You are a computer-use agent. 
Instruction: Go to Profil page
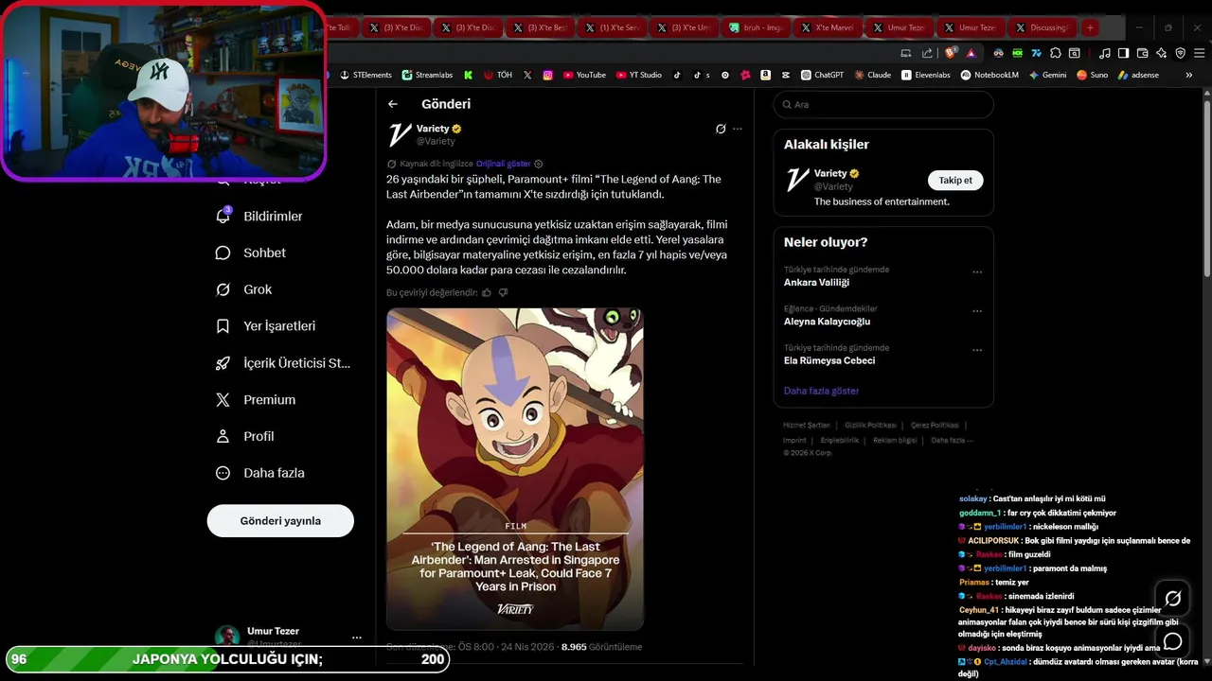pos(246,436)
